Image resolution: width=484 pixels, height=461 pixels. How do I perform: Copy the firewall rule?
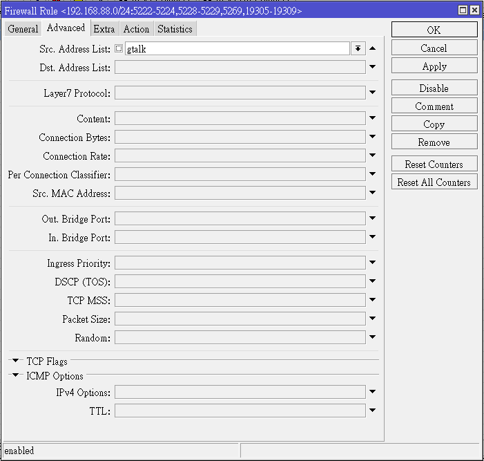[434, 124]
